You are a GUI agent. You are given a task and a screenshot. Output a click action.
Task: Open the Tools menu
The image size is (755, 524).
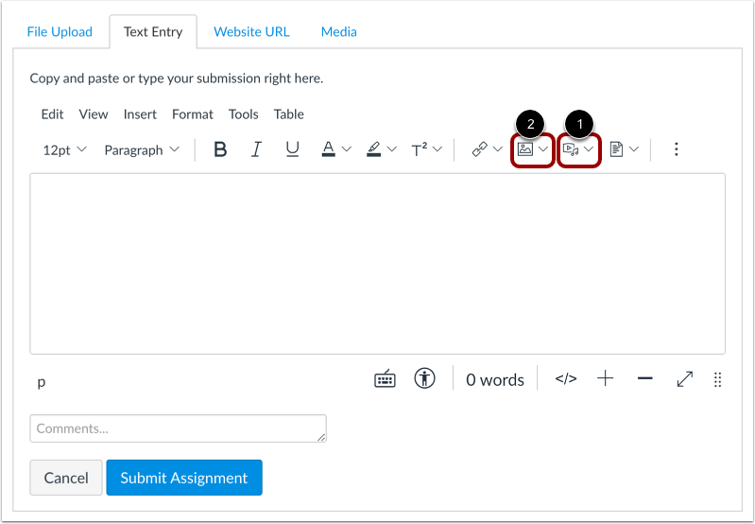(x=244, y=114)
